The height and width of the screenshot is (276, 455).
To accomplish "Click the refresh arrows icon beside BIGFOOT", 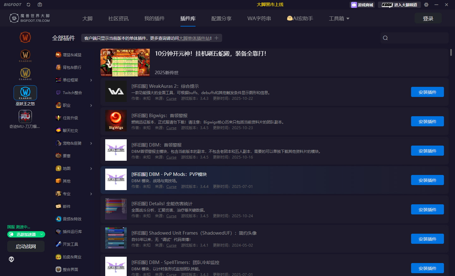I will pos(28,5).
